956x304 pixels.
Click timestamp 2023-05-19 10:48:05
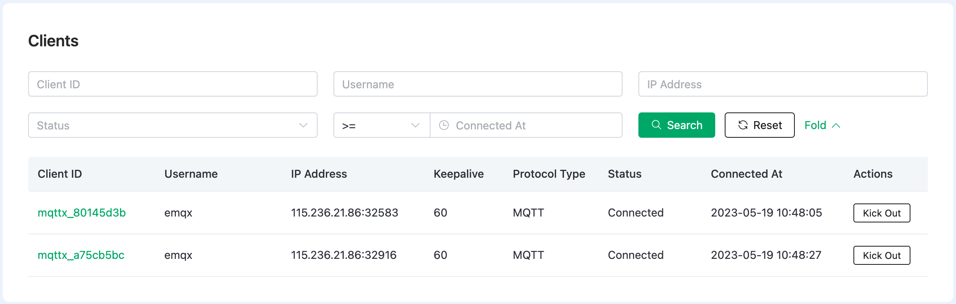766,213
